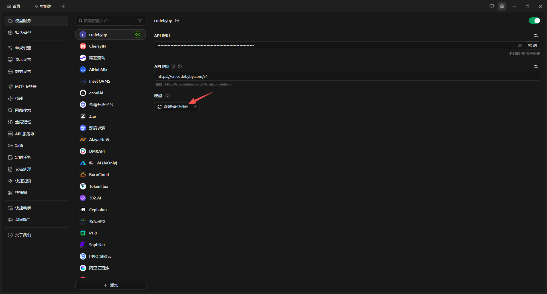The width and height of the screenshot is (547, 294).
Task: Expand the API address type selector
Action: tap(174, 66)
